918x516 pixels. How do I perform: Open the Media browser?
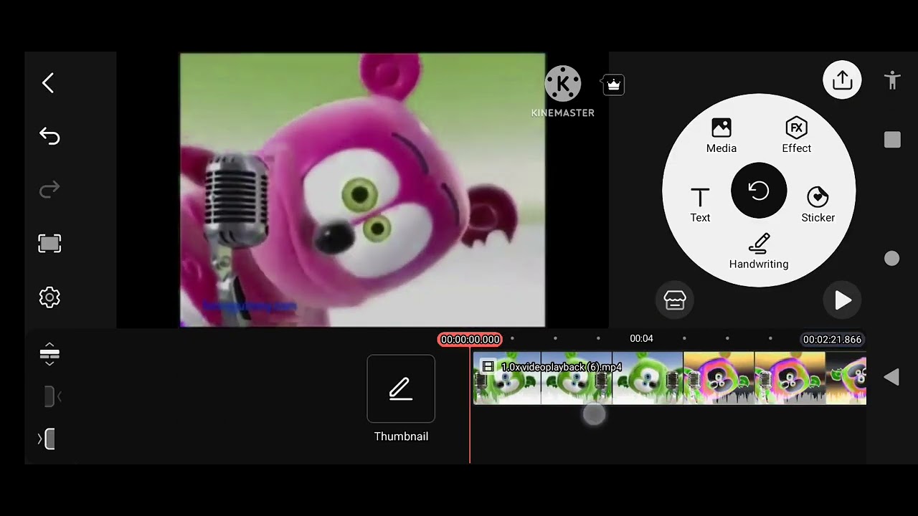[721, 135]
